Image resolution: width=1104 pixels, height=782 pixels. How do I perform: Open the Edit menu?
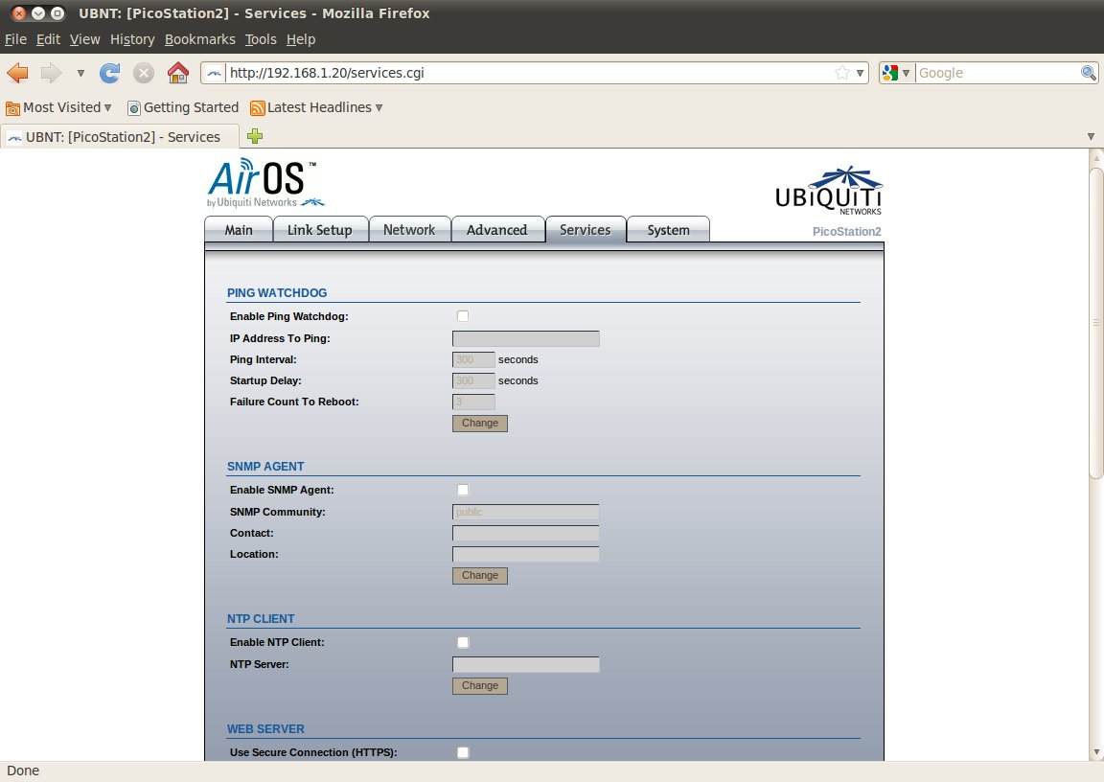[x=48, y=39]
